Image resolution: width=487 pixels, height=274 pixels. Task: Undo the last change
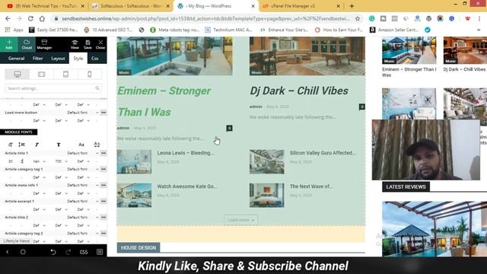click(53, 252)
